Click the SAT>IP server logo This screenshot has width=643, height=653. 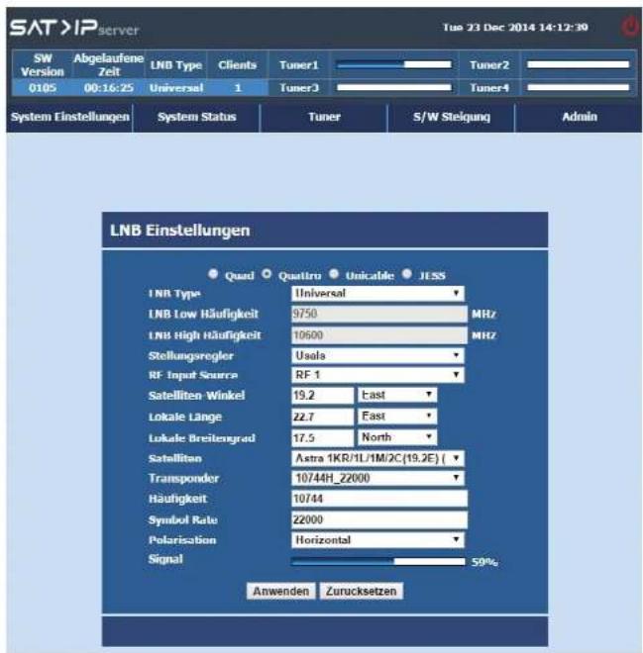(x=74, y=28)
